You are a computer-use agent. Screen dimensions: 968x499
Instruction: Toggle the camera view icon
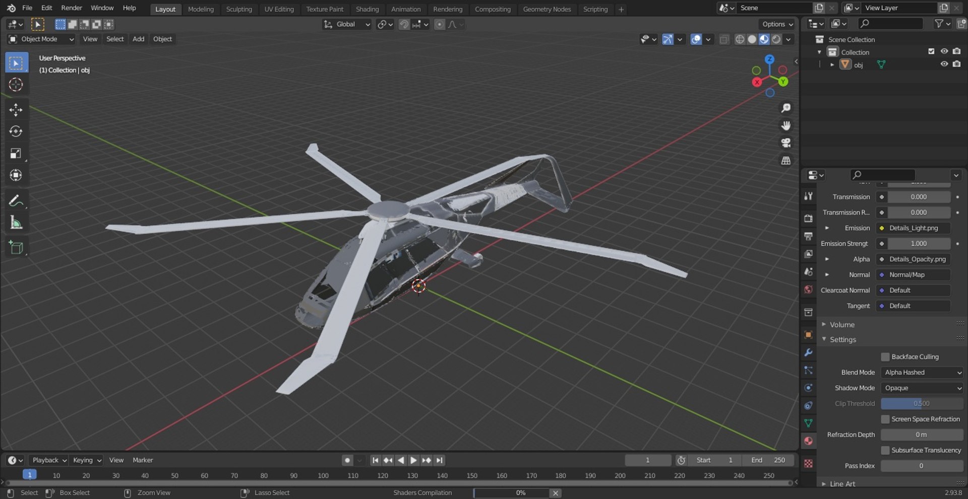coord(785,143)
